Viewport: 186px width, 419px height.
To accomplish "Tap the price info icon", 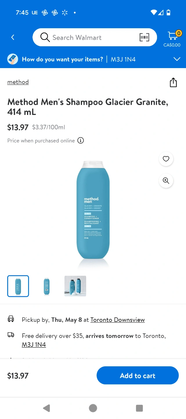I will coord(81,141).
